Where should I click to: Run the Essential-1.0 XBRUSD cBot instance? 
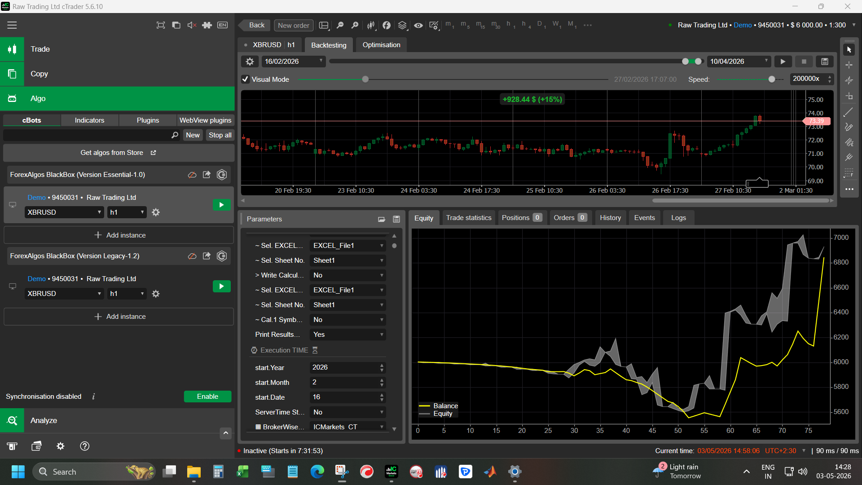(x=221, y=205)
